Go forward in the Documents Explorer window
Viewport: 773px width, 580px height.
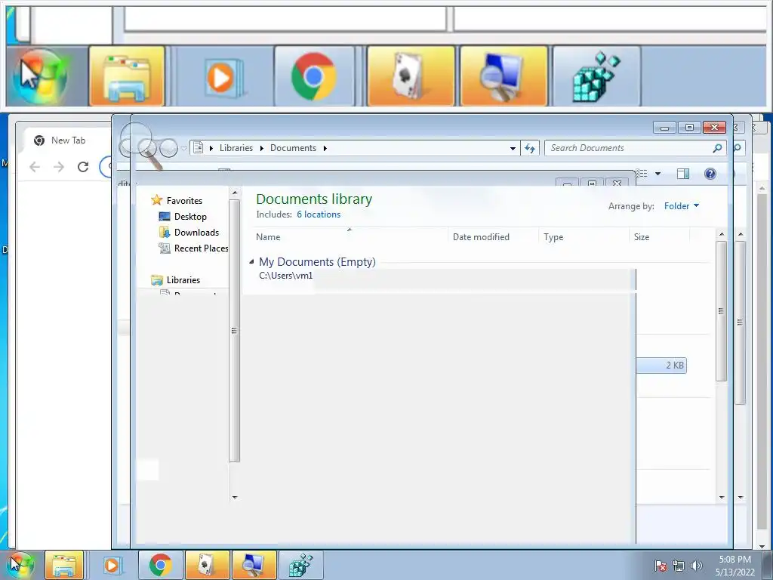[168, 148]
